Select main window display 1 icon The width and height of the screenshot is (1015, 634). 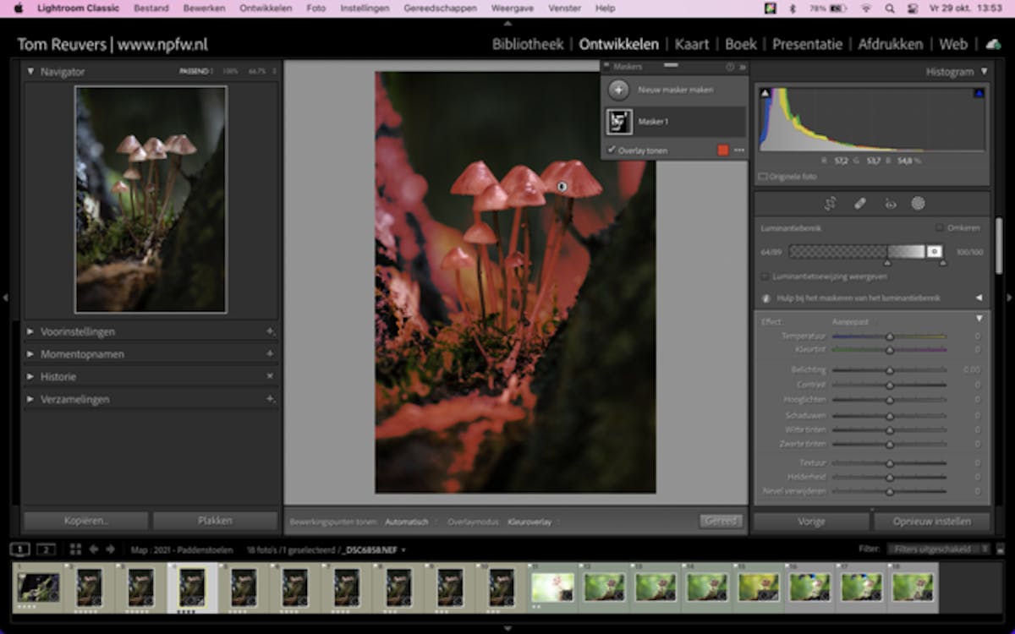pos(21,549)
